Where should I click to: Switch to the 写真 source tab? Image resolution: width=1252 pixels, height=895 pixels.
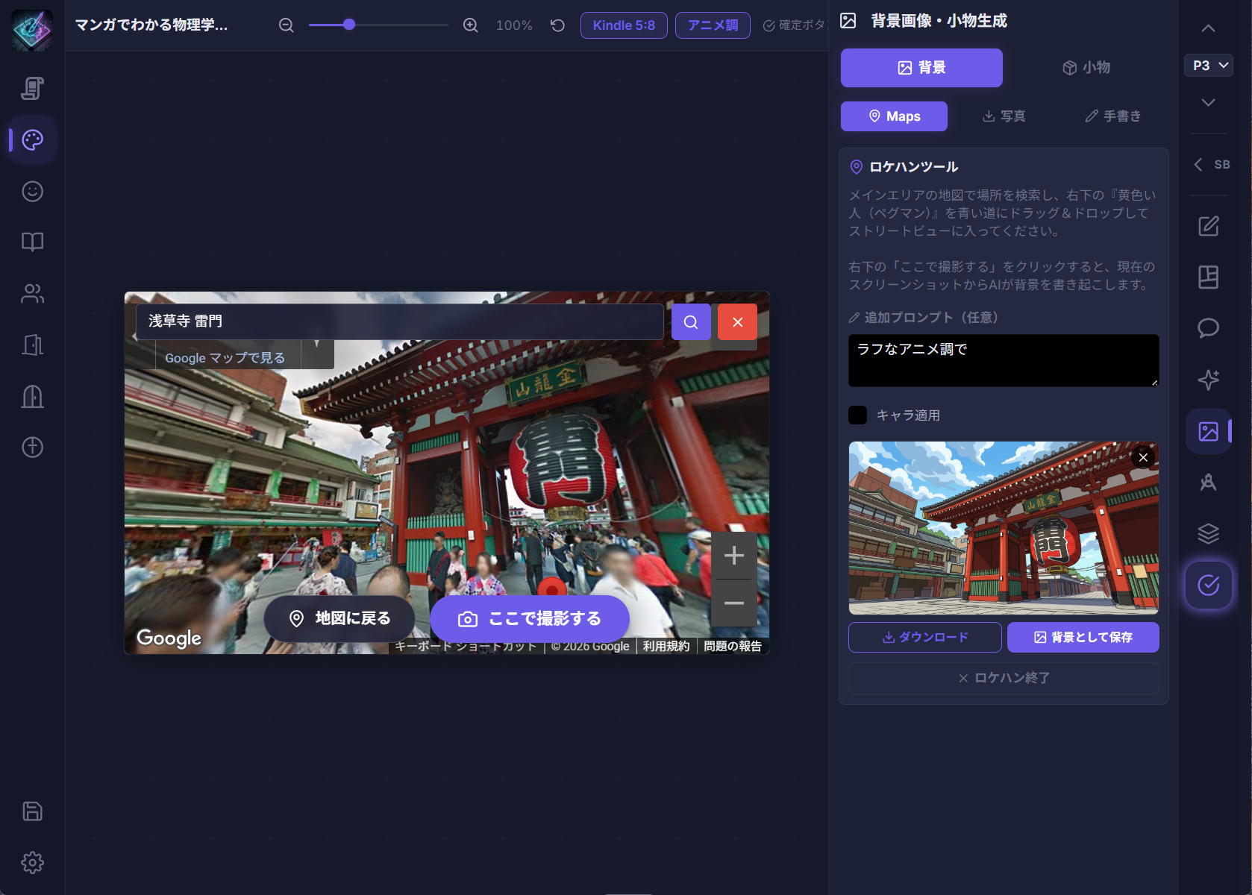(x=1003, y=116)
